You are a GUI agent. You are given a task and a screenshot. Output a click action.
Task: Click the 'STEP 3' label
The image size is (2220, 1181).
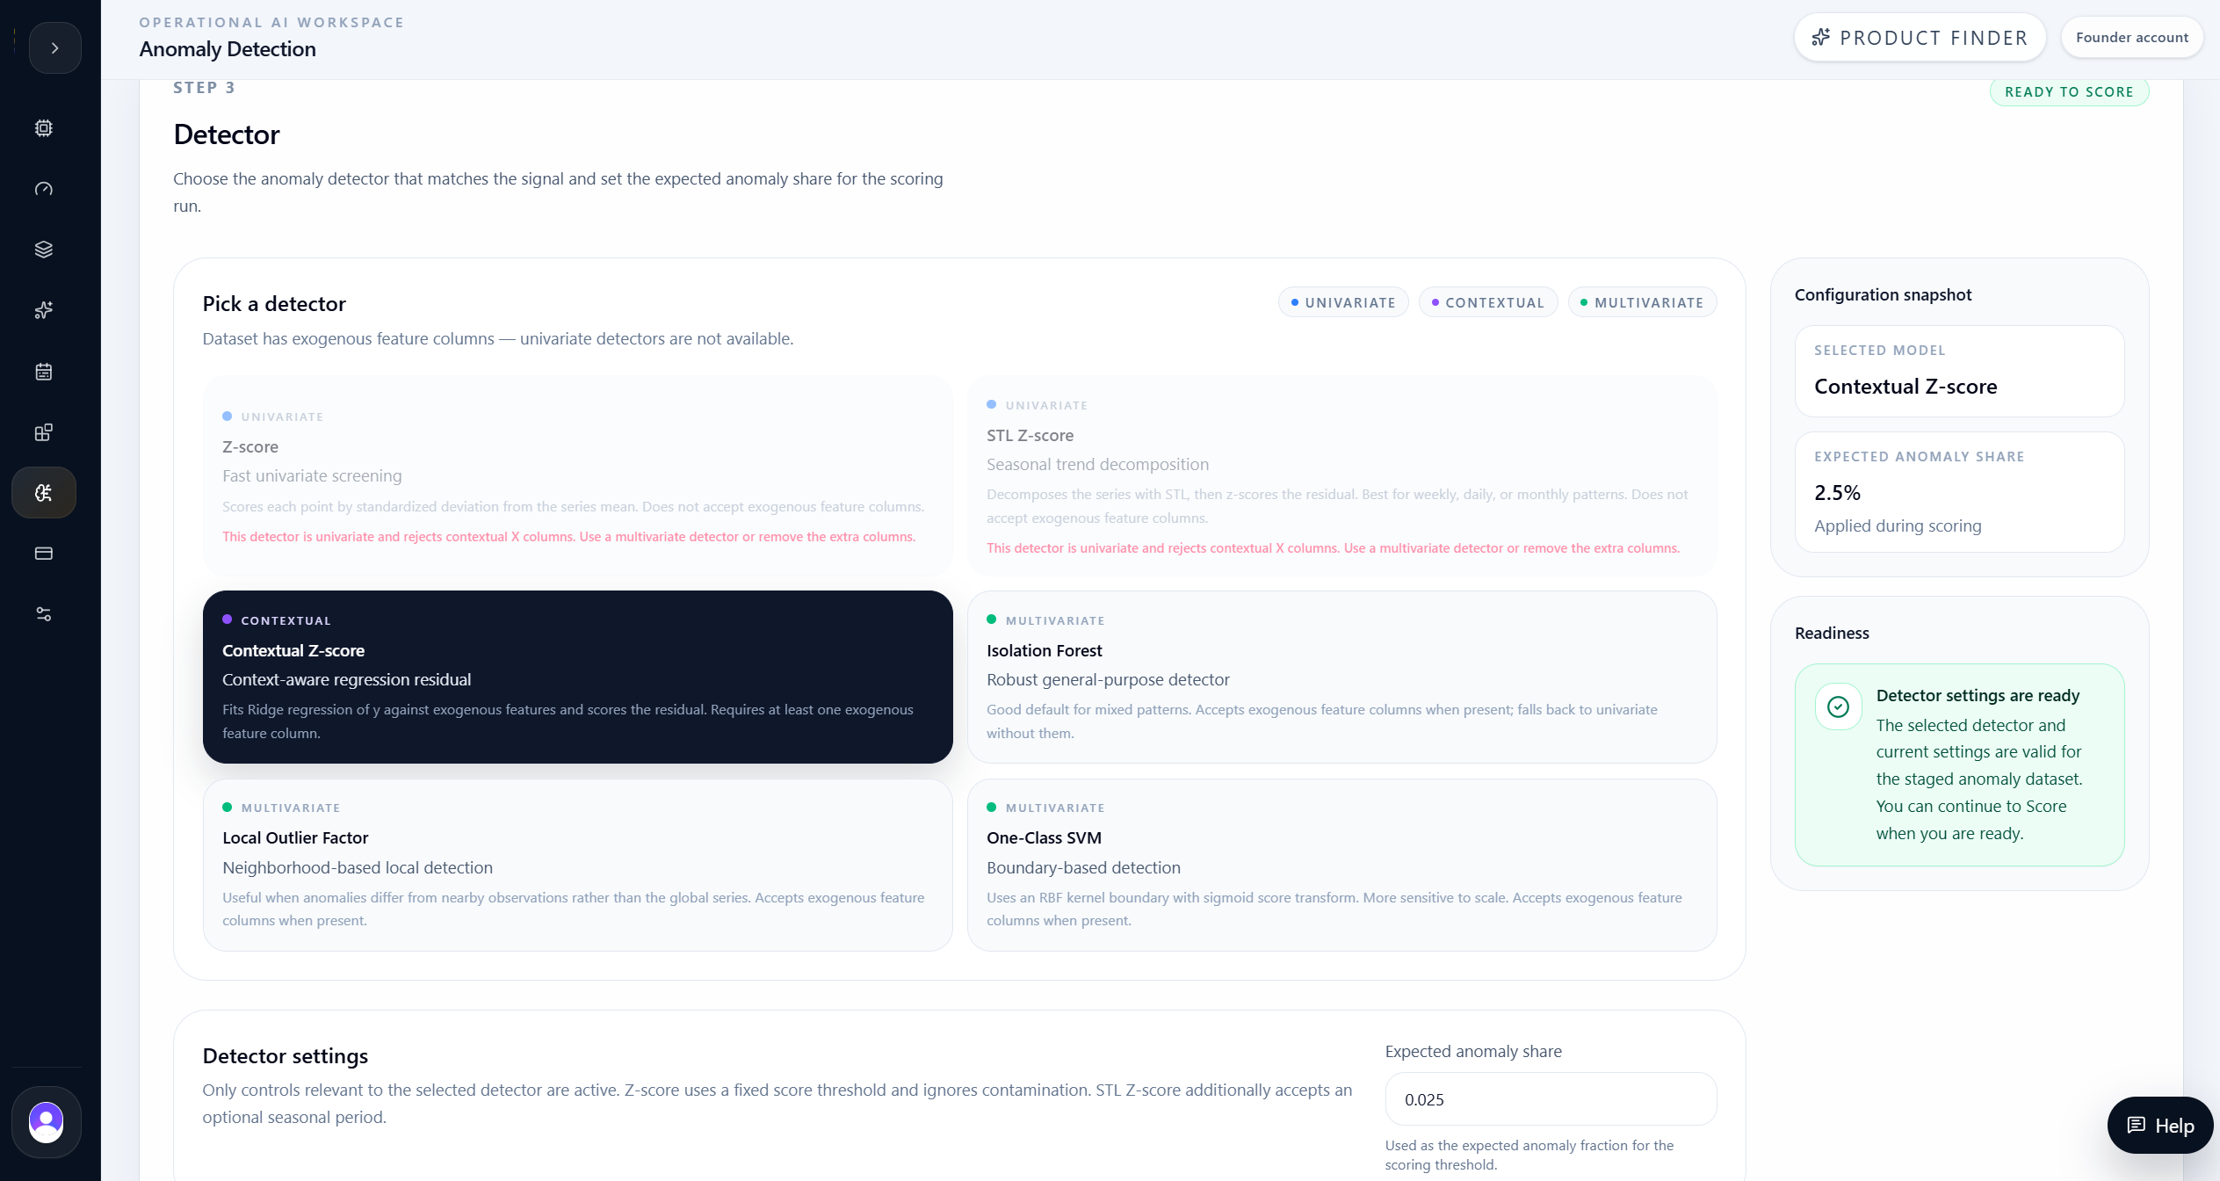click(204, 88)
